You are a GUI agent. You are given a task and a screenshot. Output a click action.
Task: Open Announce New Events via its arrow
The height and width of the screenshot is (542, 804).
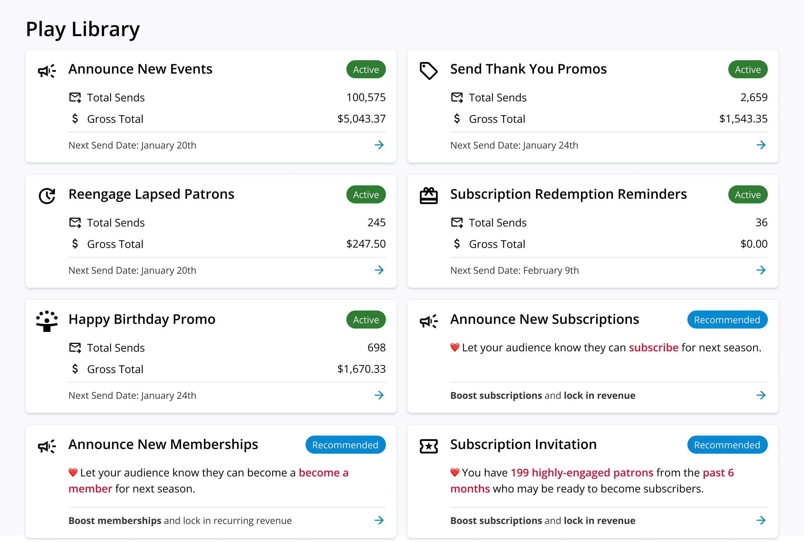click(379, 145)
